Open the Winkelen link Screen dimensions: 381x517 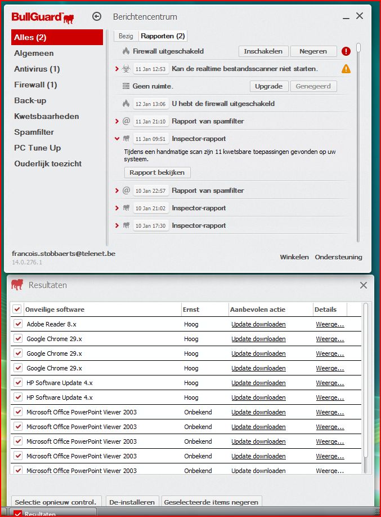pyautogui.click(x=294, y=257)
